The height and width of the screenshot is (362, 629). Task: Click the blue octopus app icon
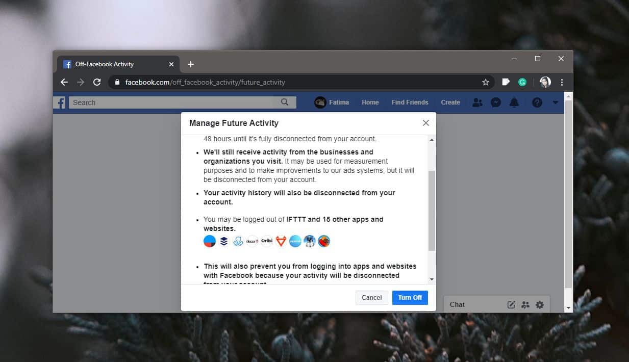click(x=238, y=241)
